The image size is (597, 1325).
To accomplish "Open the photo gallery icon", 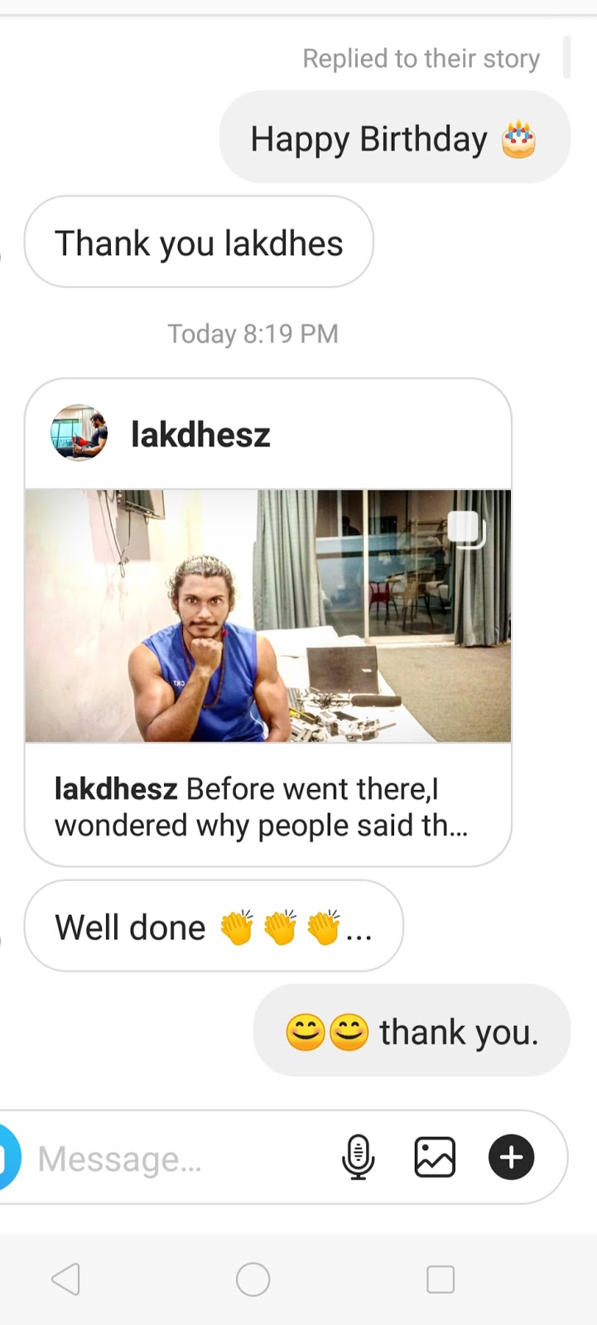I will (x=435, y=1157).
